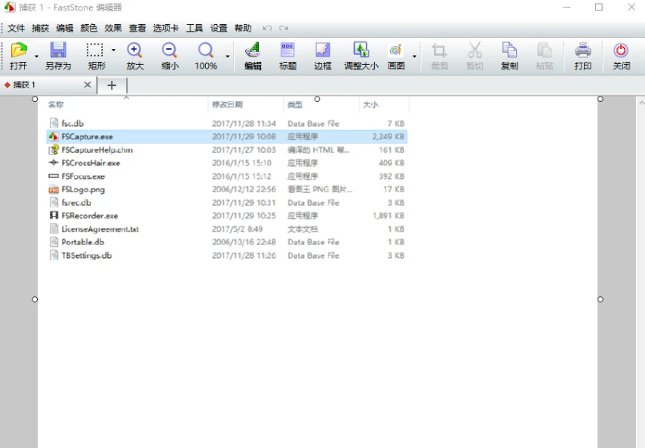Click the Save As (另存为) disk icon

point(58,51)
